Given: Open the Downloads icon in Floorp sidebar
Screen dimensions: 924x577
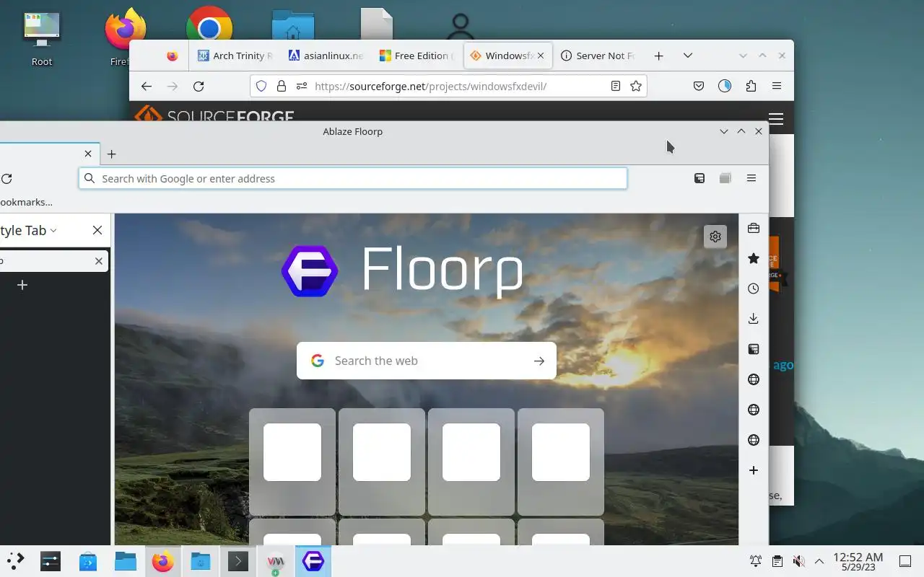Looking at the screenshot, I should tap(753, 319).
